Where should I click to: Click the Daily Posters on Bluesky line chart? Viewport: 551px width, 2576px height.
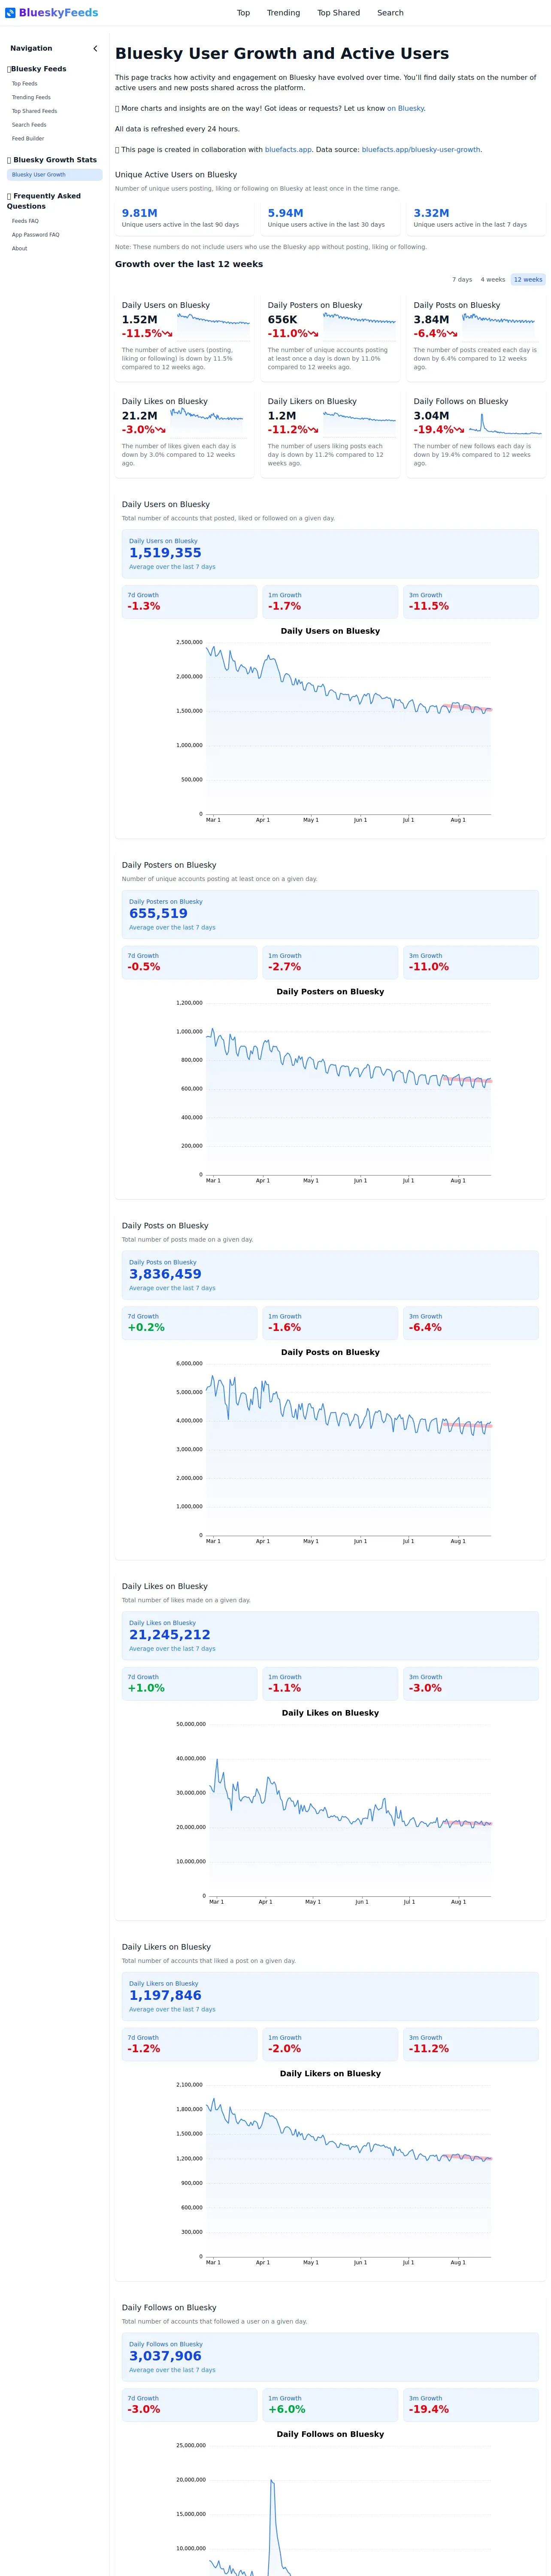coord(349,1089)
